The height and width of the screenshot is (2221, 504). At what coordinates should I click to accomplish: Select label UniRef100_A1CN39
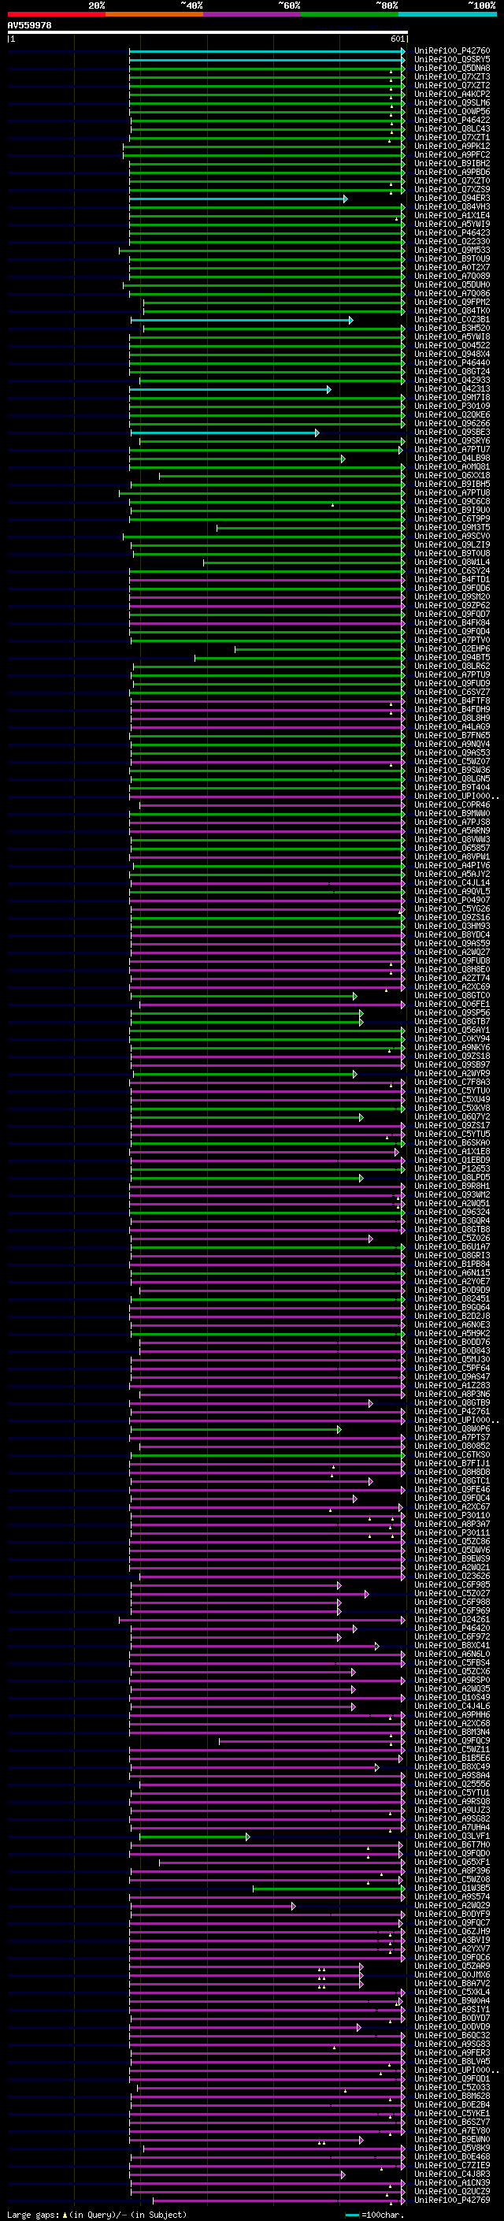pyautogui.click(x=452, y=2183)
